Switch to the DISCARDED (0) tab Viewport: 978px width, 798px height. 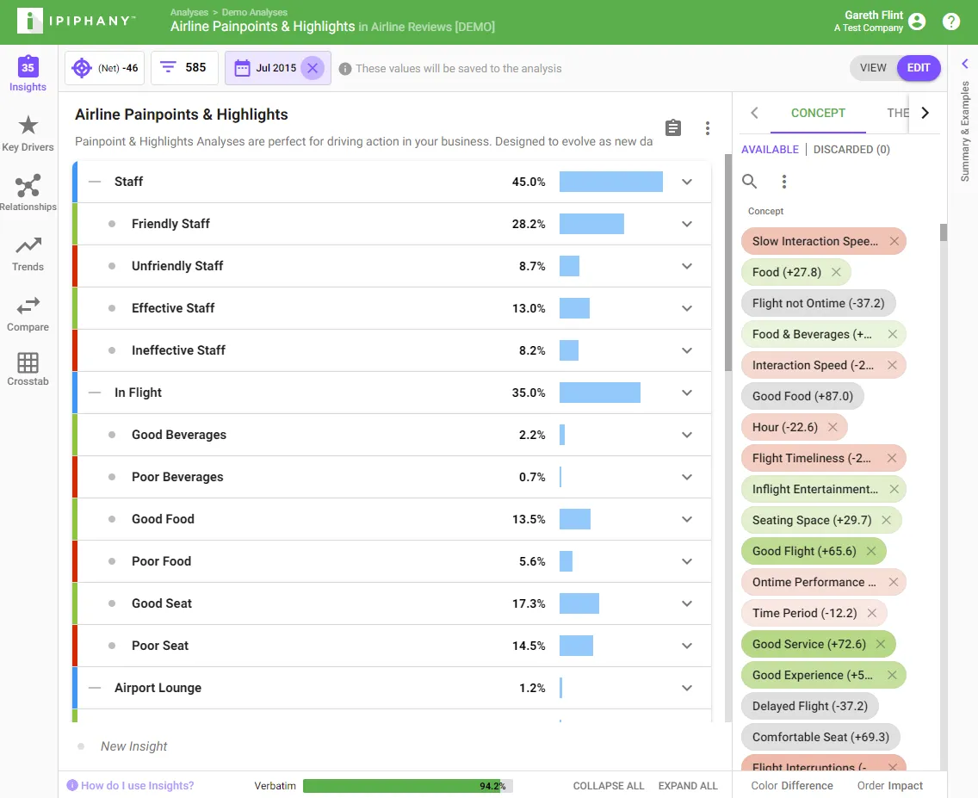(851, 150)
